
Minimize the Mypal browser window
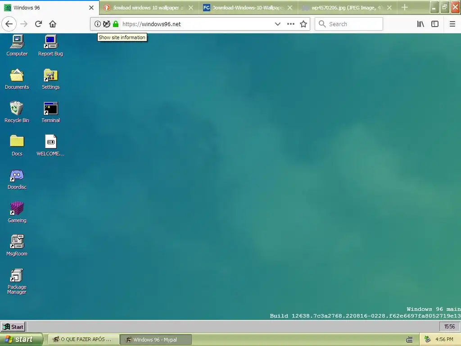(434, 7)
